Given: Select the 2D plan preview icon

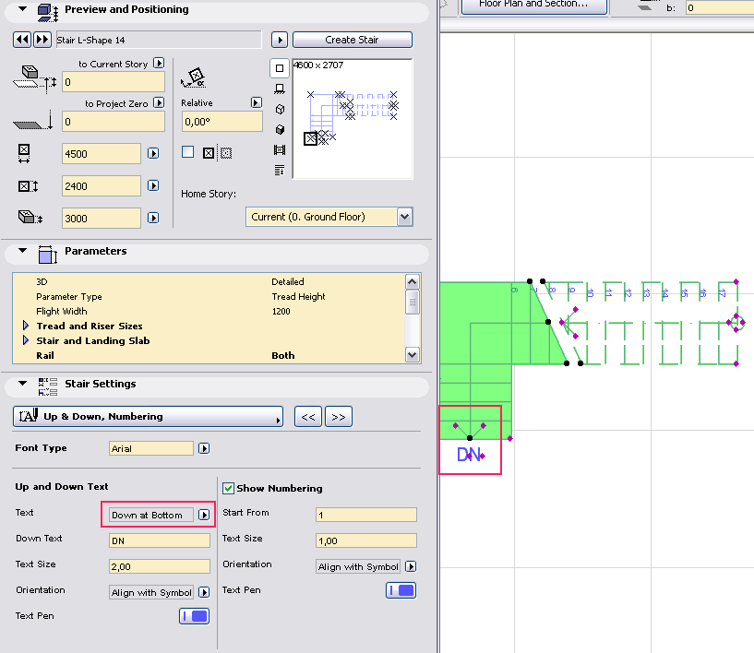Looking at the screenshot, I should [x=279, y=67].
